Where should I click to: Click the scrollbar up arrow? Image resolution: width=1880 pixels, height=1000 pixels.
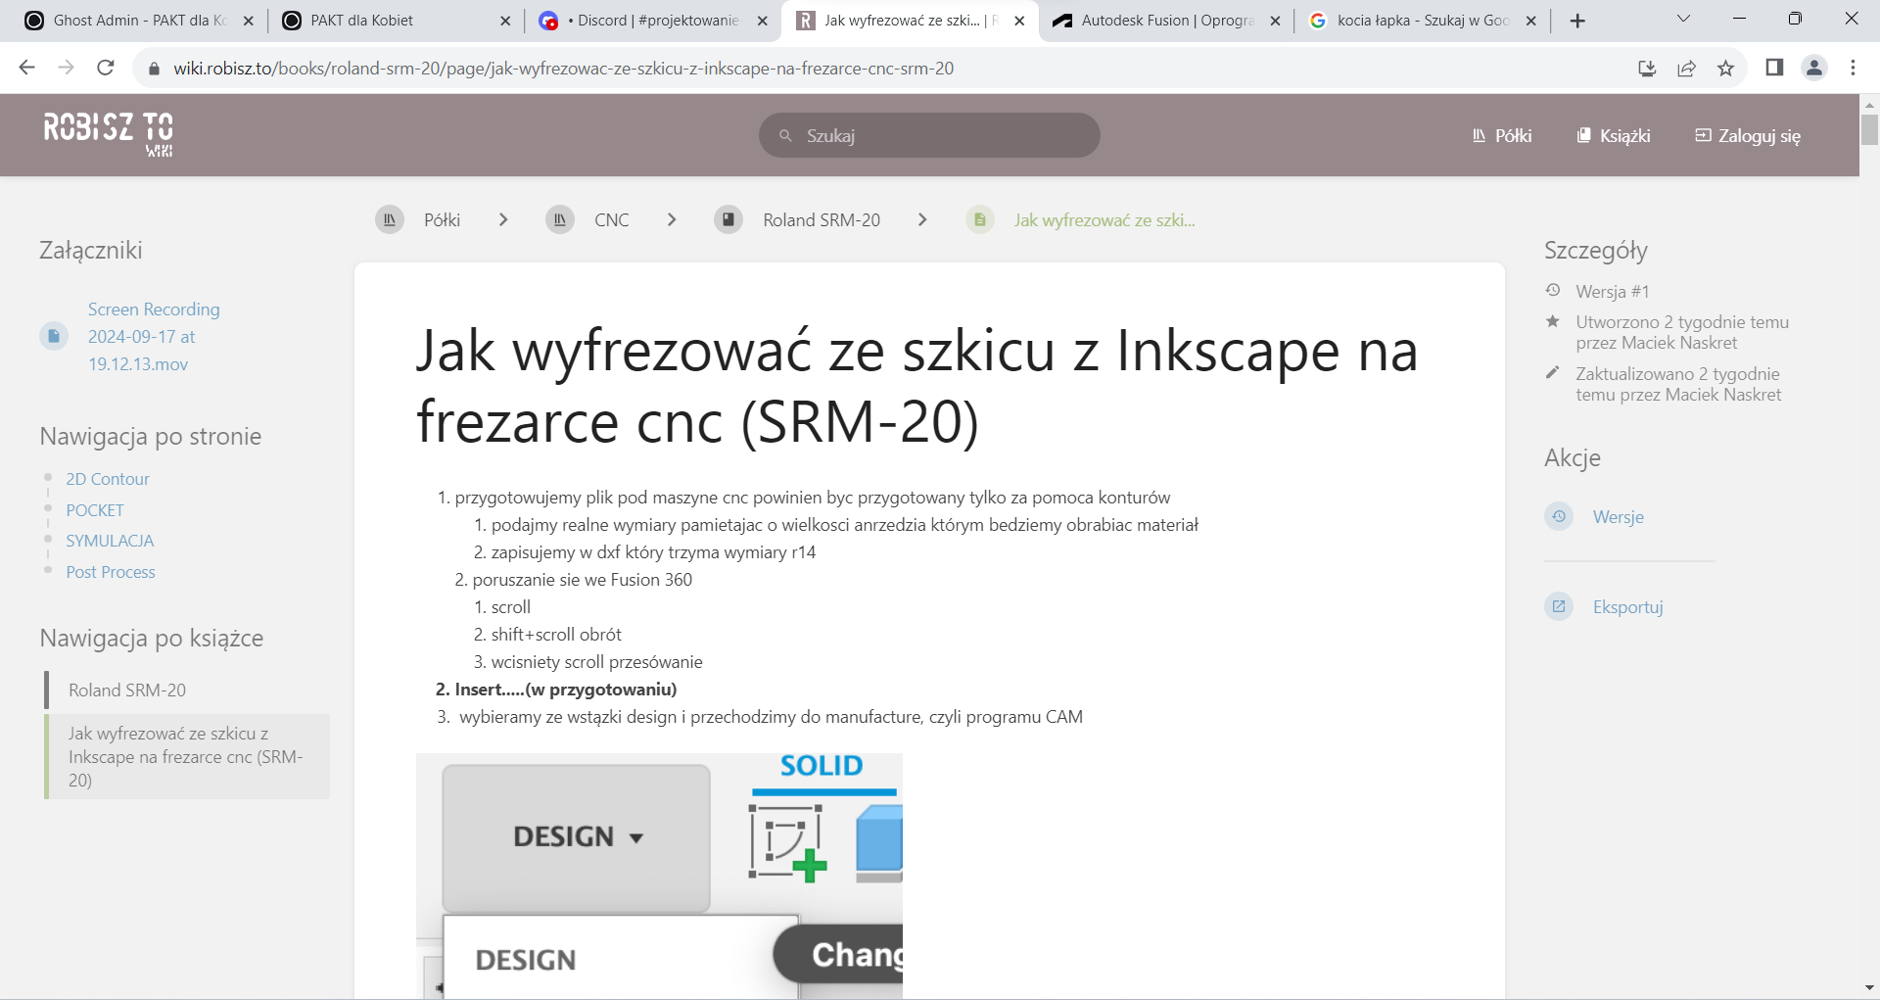pyautogui.click(x=1869, y=104)
